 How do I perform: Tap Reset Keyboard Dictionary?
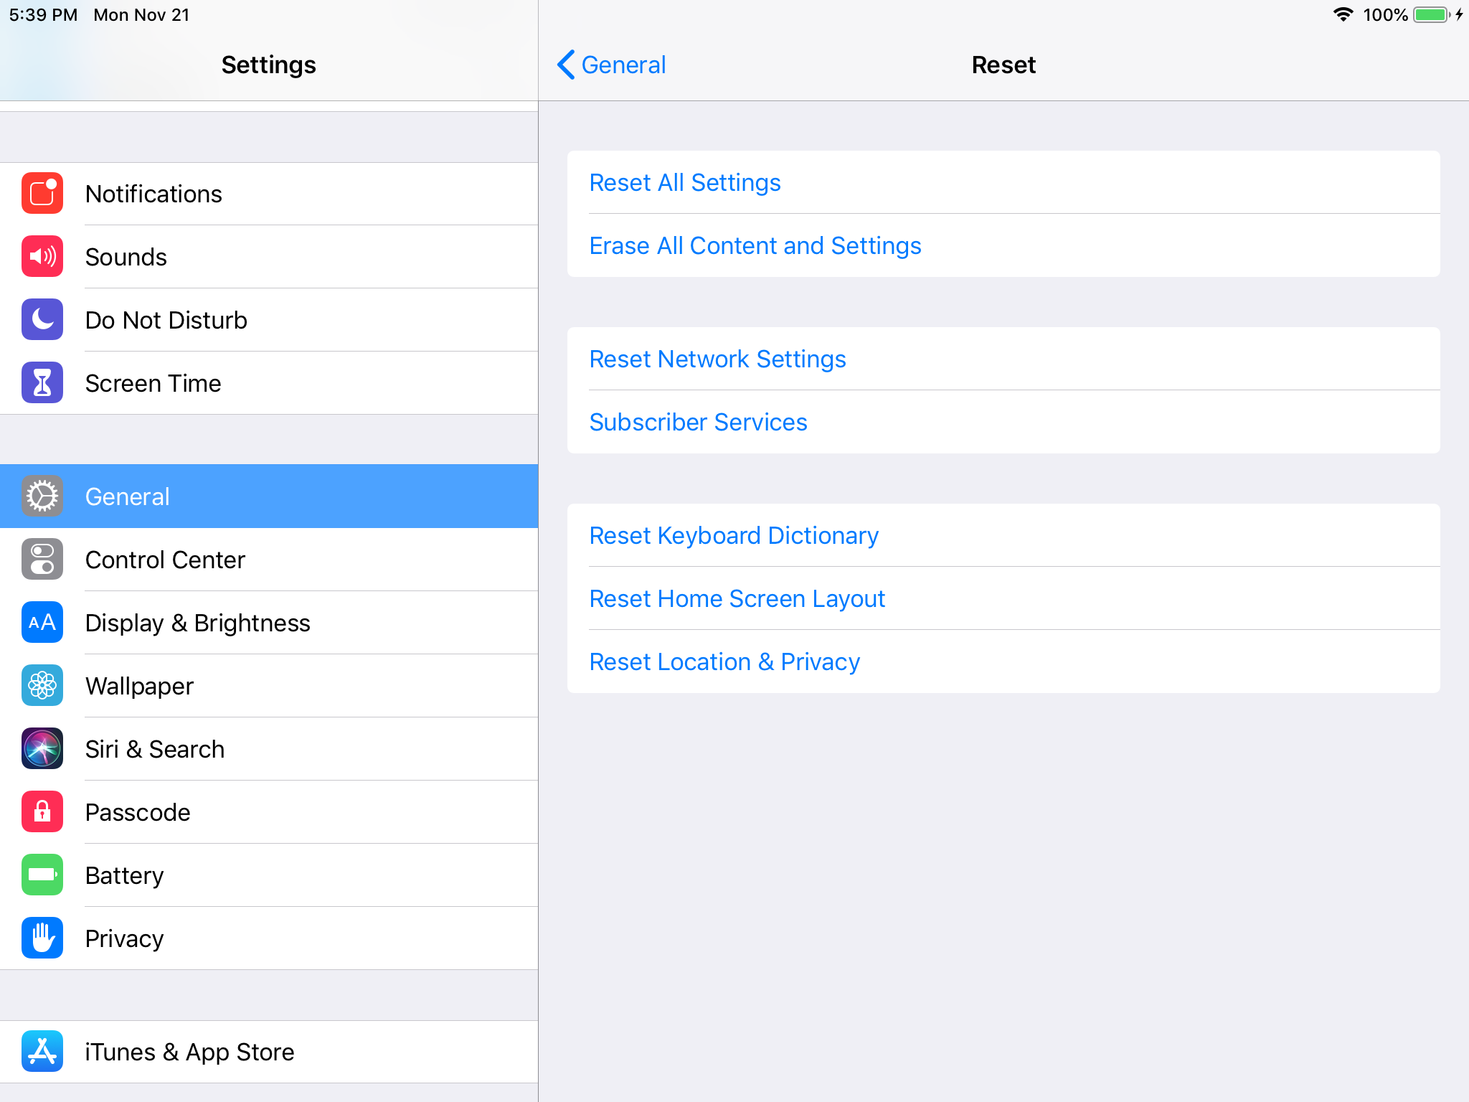733,535
